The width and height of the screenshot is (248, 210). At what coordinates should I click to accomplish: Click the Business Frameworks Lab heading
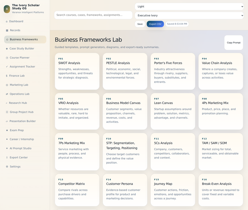click(x=88, y=40)
